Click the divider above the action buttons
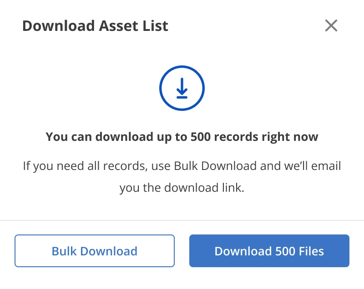 point(182,221)
